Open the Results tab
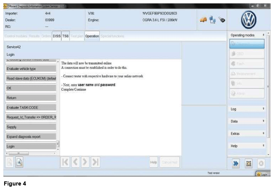The width and height of the screenshot is (274, 190). point(34,36)
